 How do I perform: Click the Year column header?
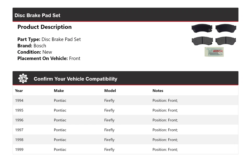point(19,91)
